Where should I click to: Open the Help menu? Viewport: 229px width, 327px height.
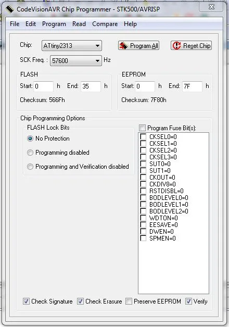click(130, 24)
